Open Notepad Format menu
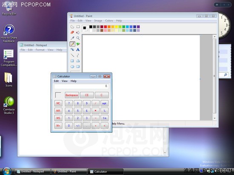Screen dimensions: 234x175 pyautogui.click(x=40, y=50)
